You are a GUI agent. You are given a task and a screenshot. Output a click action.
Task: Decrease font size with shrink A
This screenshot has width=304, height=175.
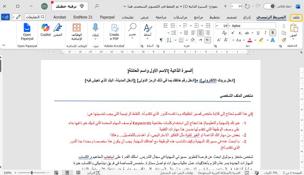pos(219,40)
